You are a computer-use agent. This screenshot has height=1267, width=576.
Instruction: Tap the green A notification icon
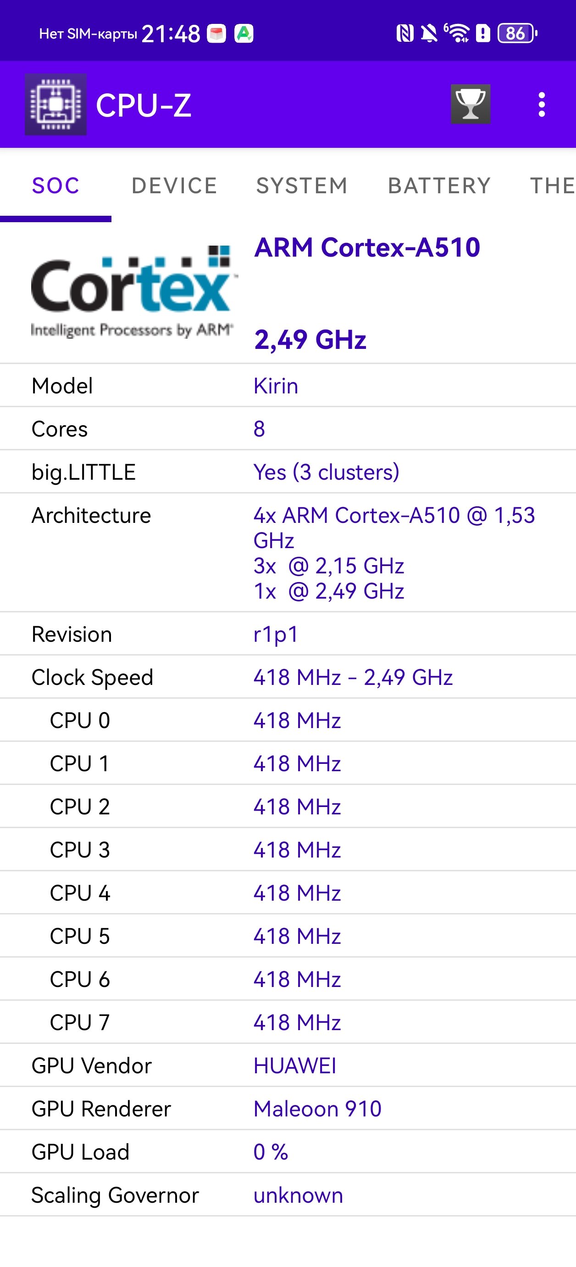pos(244,34)
